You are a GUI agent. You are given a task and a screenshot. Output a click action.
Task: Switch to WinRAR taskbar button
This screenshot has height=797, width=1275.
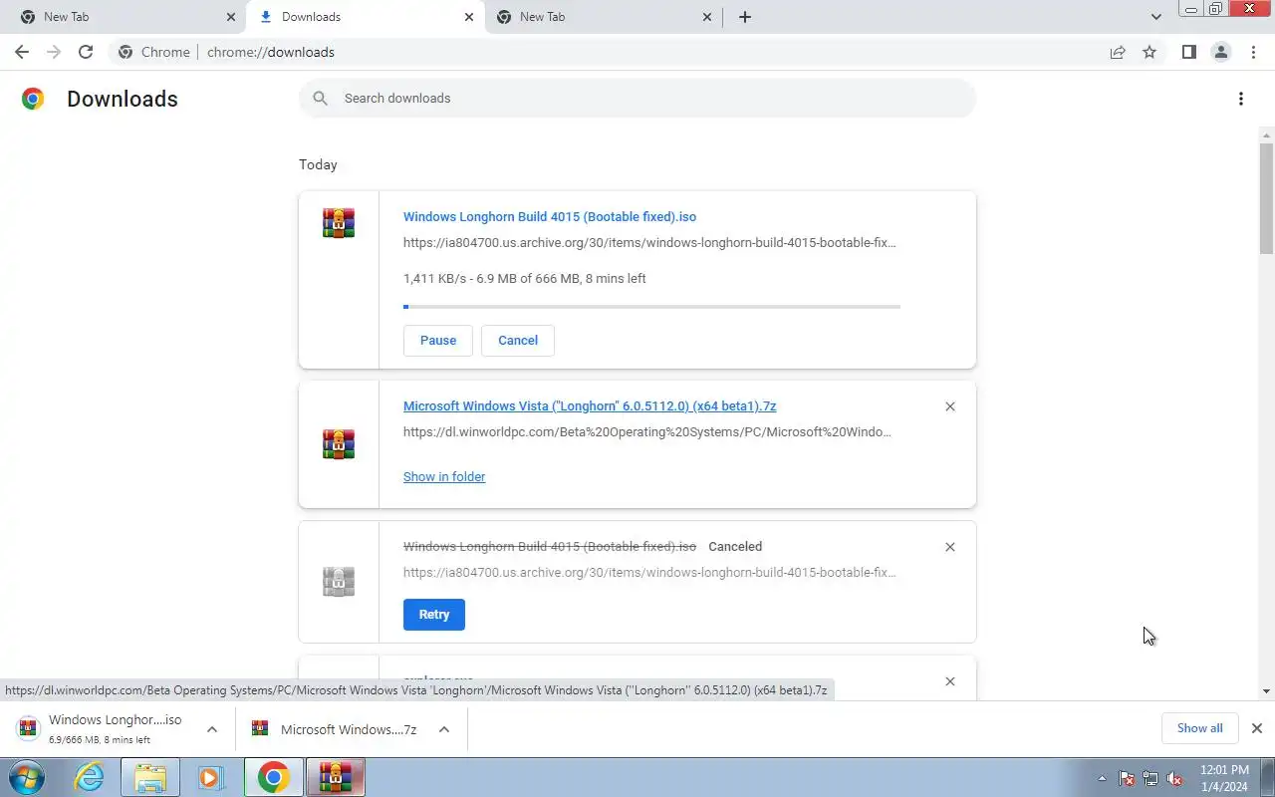336,777
